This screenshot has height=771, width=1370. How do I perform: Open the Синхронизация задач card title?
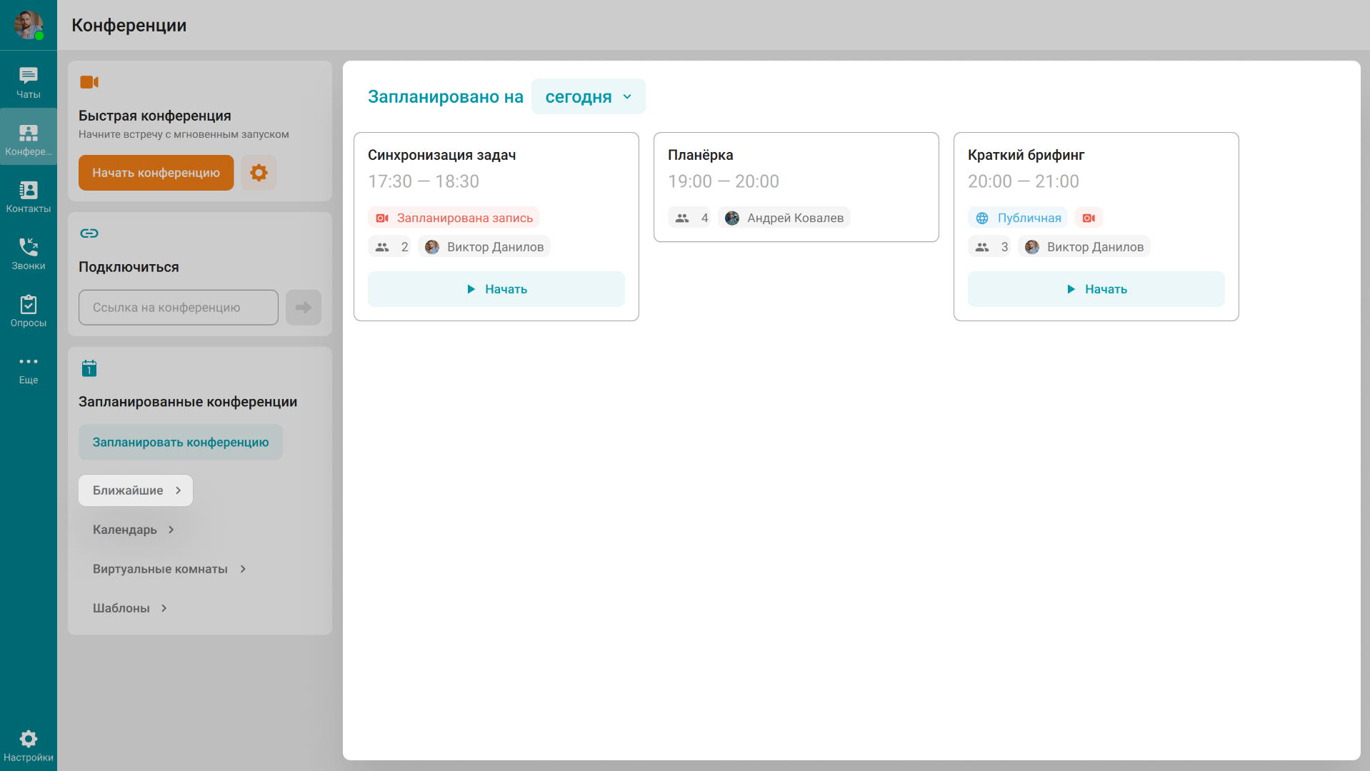tap(441, 155)
